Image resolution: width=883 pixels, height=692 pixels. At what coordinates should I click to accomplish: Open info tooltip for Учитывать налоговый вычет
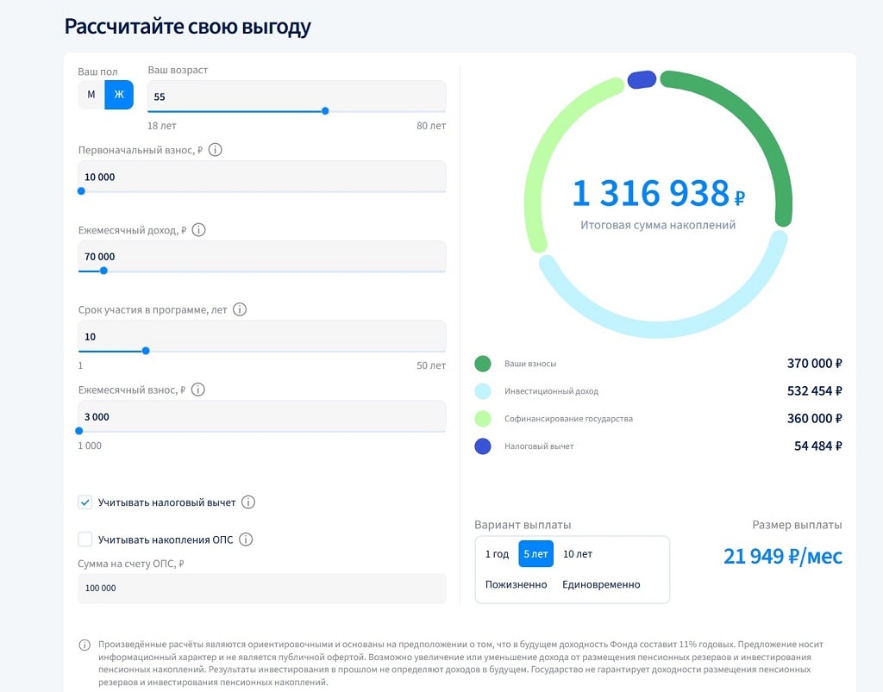pyautogui.click(x=248, y=502)
